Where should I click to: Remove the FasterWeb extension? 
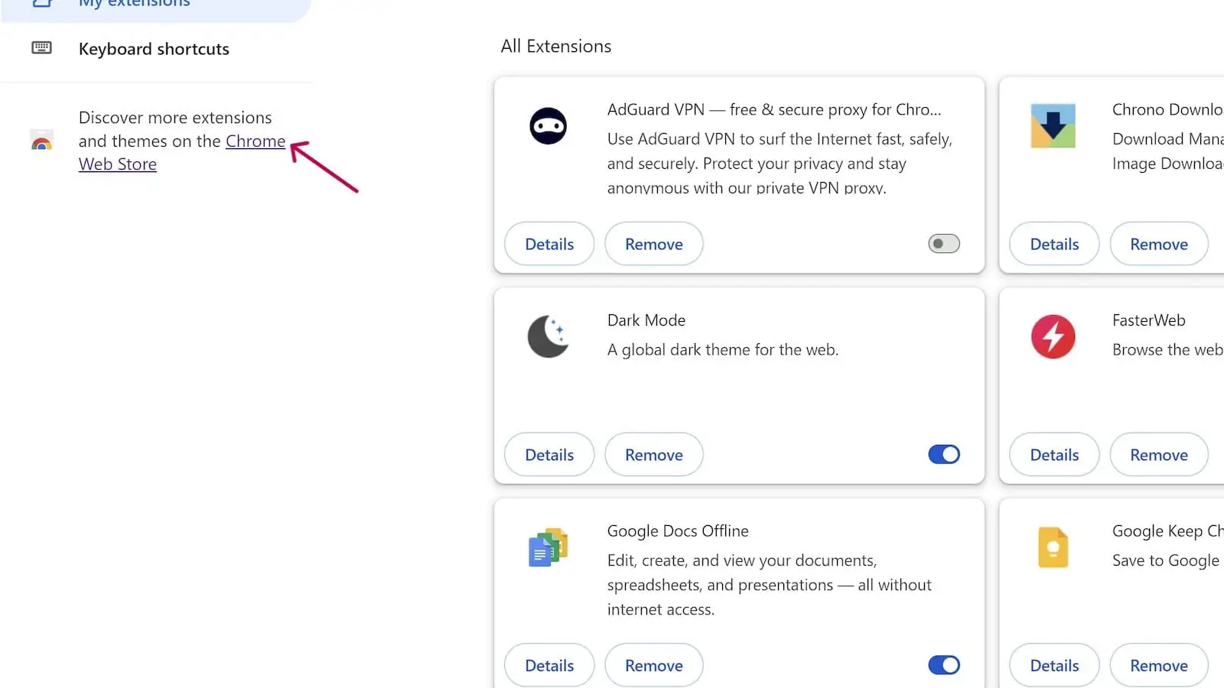pos(1159,455)
